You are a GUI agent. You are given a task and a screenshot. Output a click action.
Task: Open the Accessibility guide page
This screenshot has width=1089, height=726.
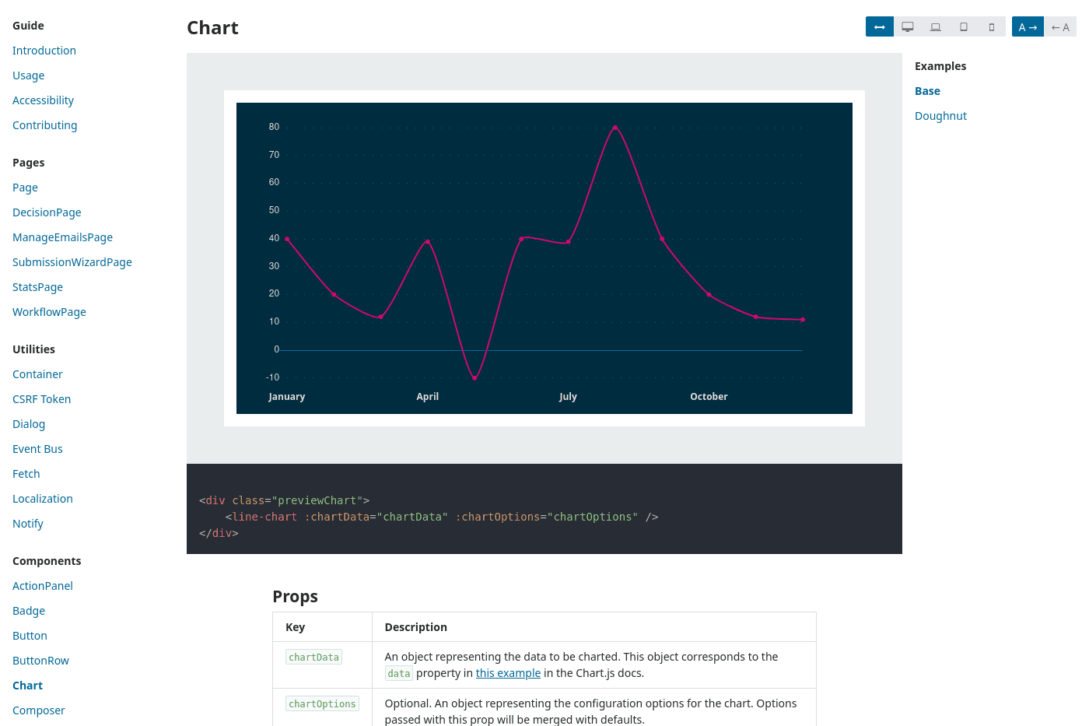point(43,100)
